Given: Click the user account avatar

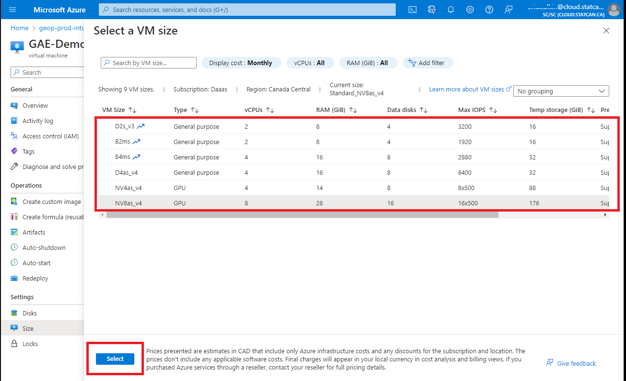Looking at the screenshot, I should 614,10.
